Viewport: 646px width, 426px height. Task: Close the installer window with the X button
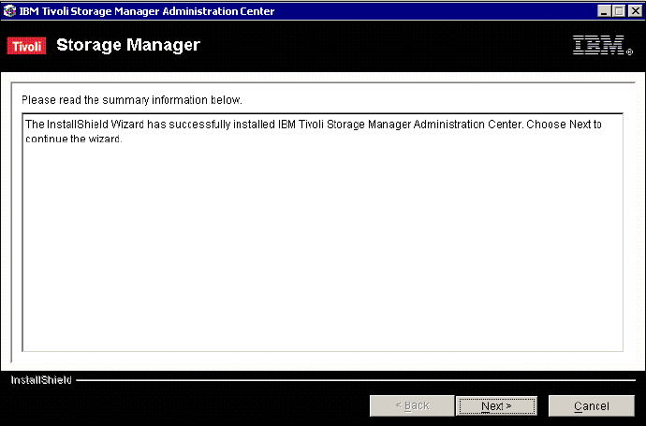636,11
